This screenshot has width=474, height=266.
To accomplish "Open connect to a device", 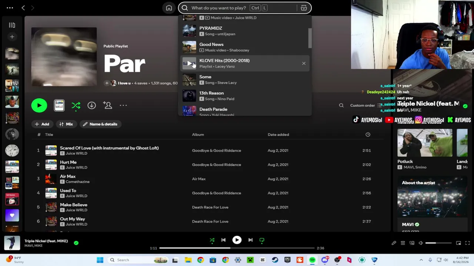I will 412,243.
